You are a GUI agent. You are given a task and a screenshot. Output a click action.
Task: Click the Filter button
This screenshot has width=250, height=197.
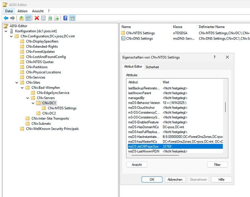point(217,165)
